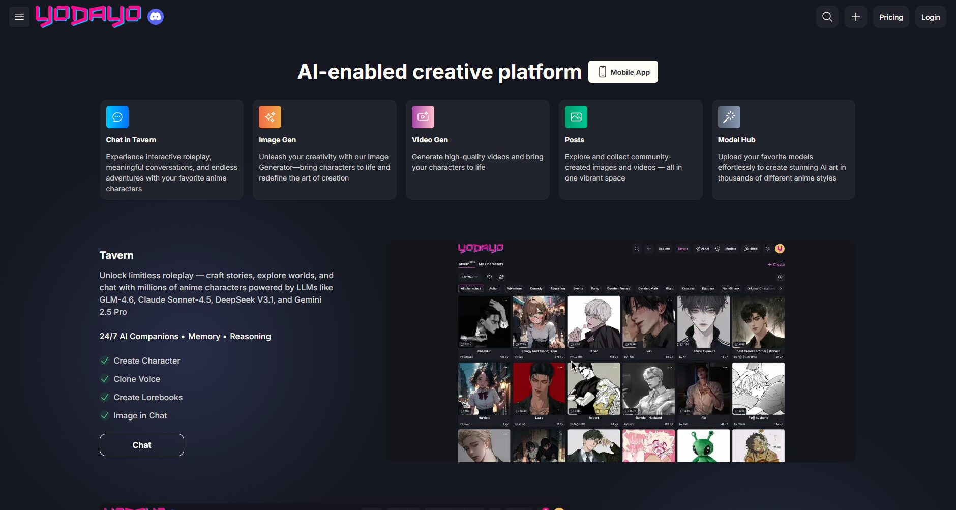Click the Yodayo logo
Image resolution: width=956 pixels, height=510 pixels.
pos(88,16)
